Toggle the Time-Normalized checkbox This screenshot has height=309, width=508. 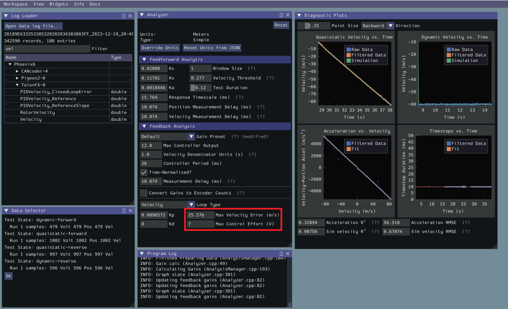pos(144,172)
